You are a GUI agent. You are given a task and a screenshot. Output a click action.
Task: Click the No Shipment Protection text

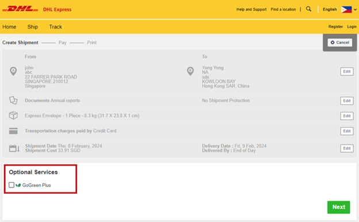click(226, 100)
